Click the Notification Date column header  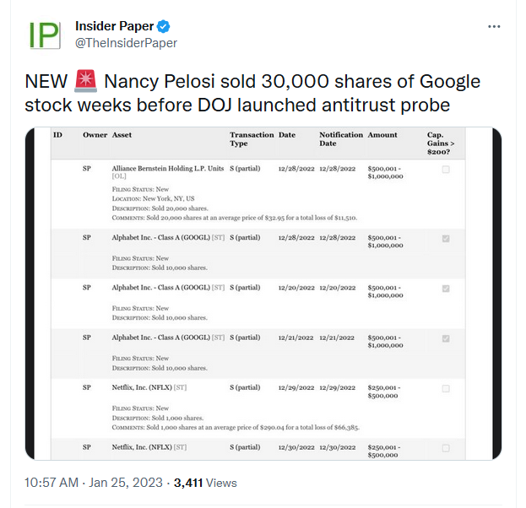pyautogui.click(x=341, y=139)
